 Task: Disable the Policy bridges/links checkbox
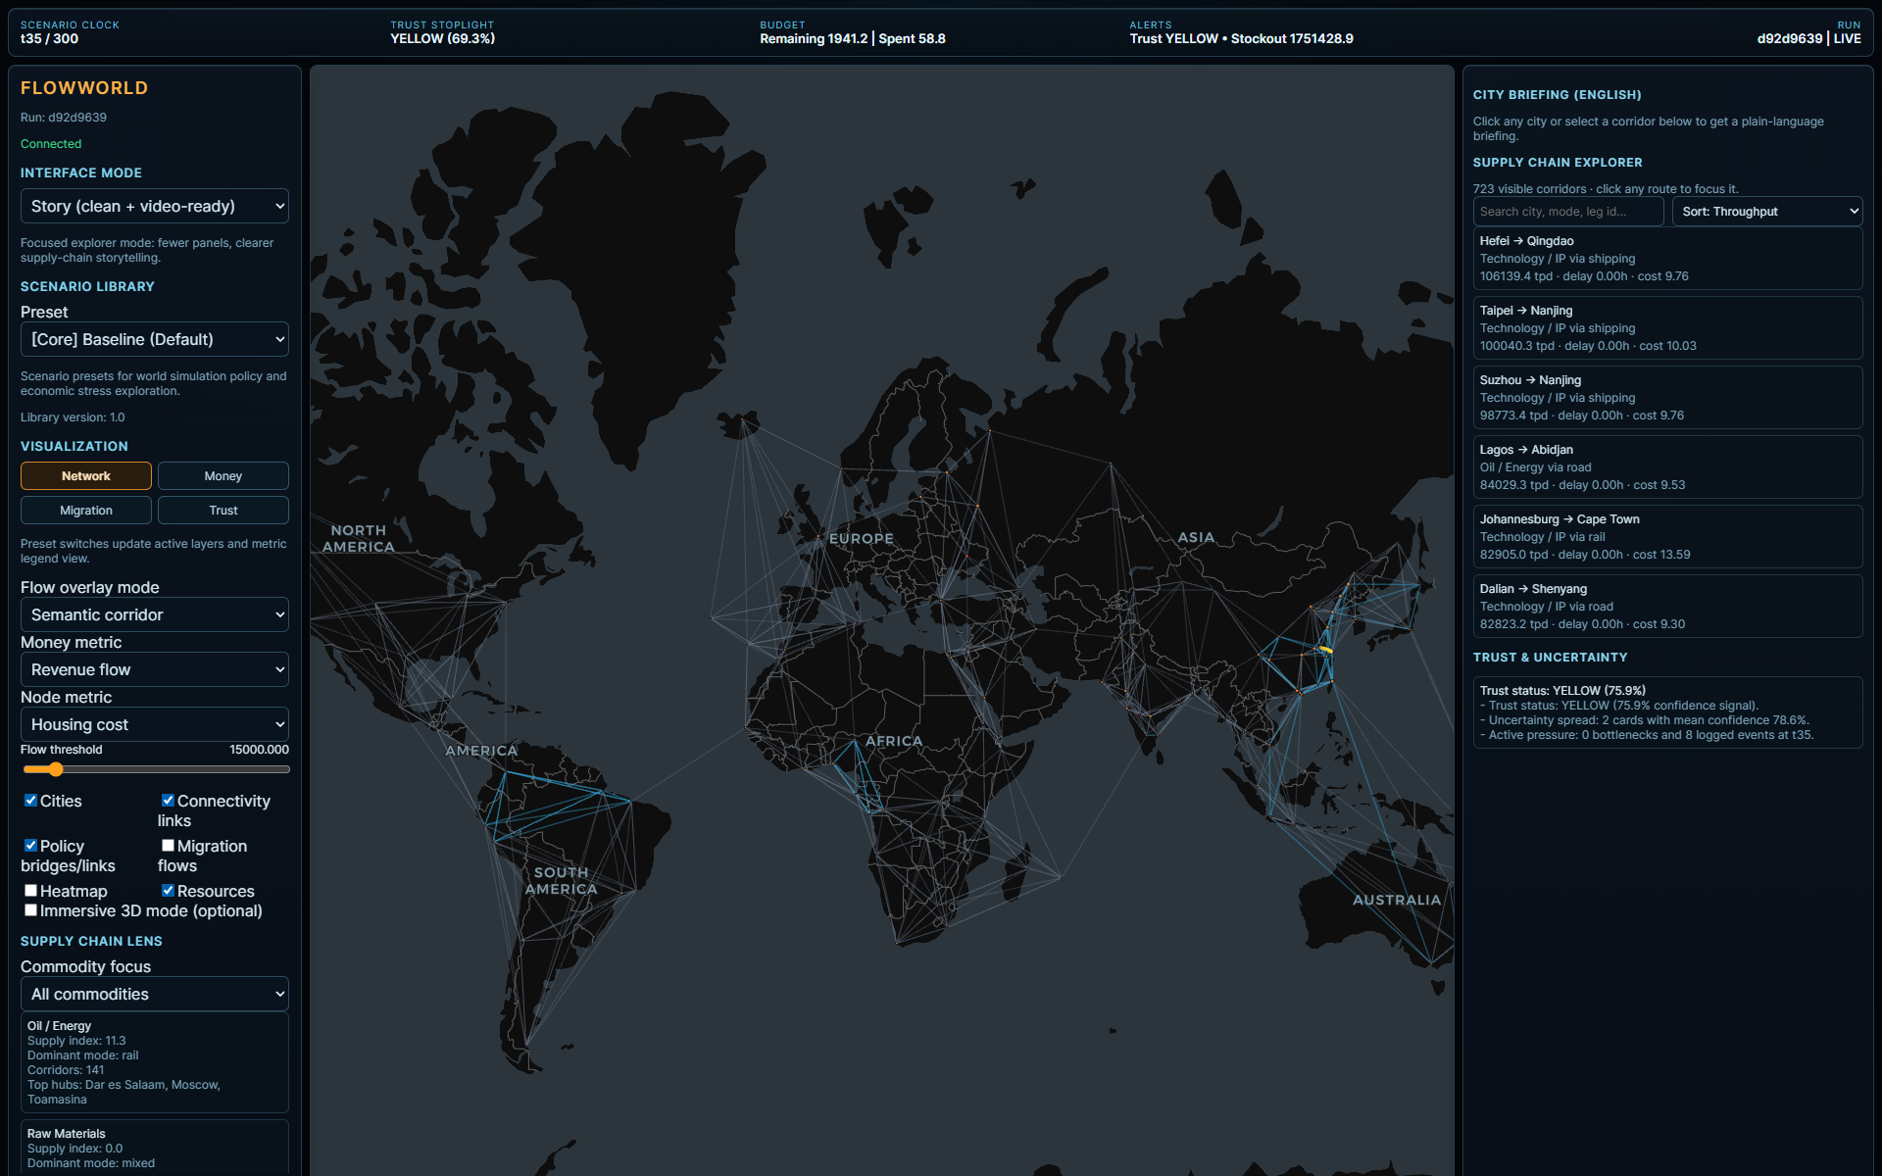[x=30, y=846]
